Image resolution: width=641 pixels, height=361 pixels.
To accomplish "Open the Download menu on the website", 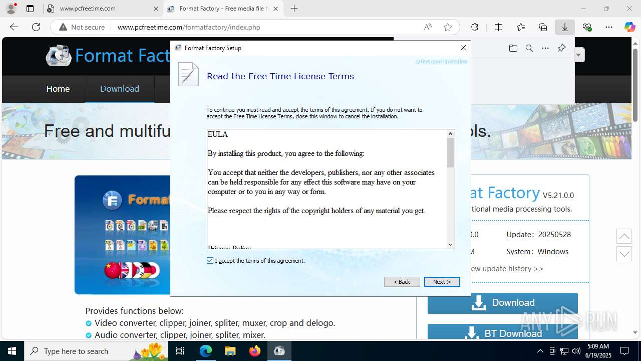I will 120,89.
